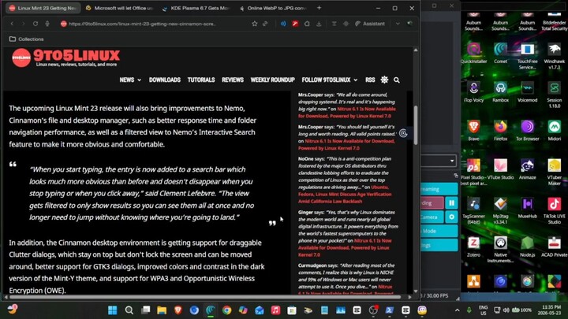
Task: Bookmark this page with the star icon
Action: [x=255, y=24]
